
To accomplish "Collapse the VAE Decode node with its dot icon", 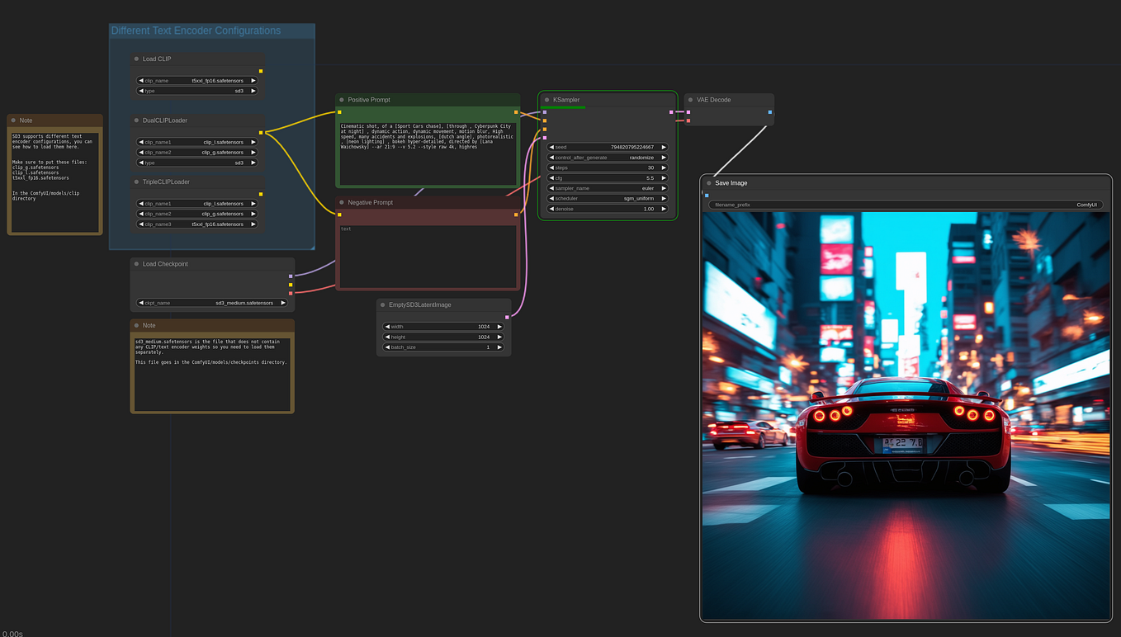I will pos(690,99).
